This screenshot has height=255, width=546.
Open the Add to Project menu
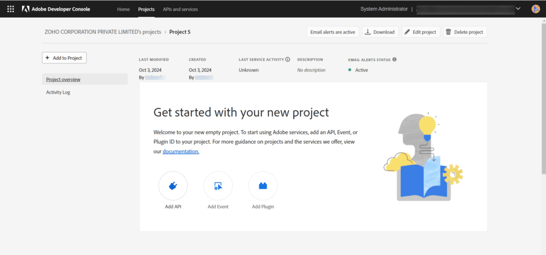64,58
